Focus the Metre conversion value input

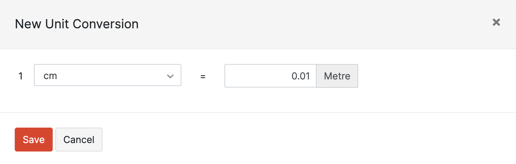coord(270,76)
